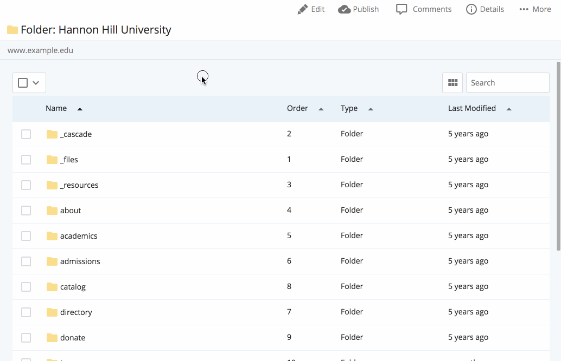Click '5 years ago' in admissions row
561x361 pixels.
(x=468, y=261)
